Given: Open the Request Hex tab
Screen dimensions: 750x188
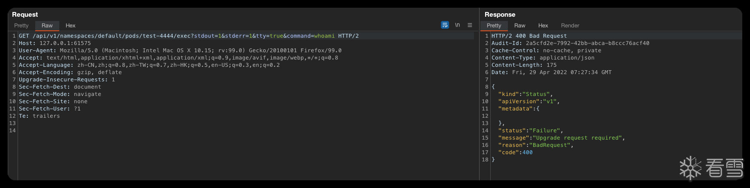Looking at the screenshot, I should click(x=70, y=26).
